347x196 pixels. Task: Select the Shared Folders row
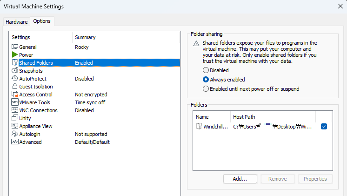(96, 63)
